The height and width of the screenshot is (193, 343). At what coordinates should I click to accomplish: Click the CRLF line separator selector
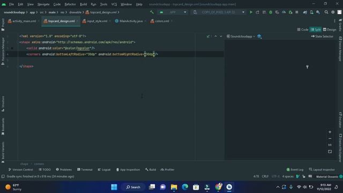pyautogui.click(x=265, y=176)
